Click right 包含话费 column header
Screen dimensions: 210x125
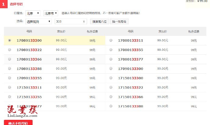194,31
